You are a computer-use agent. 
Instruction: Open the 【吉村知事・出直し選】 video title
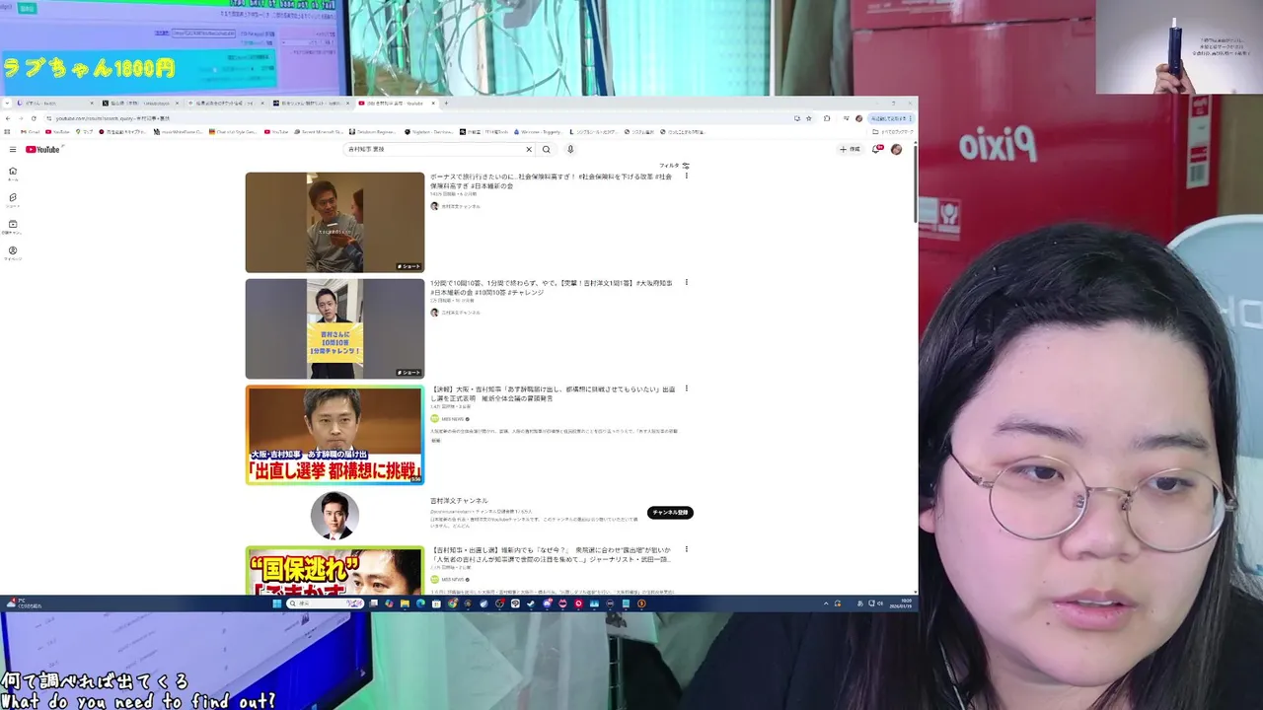[551, 555]
